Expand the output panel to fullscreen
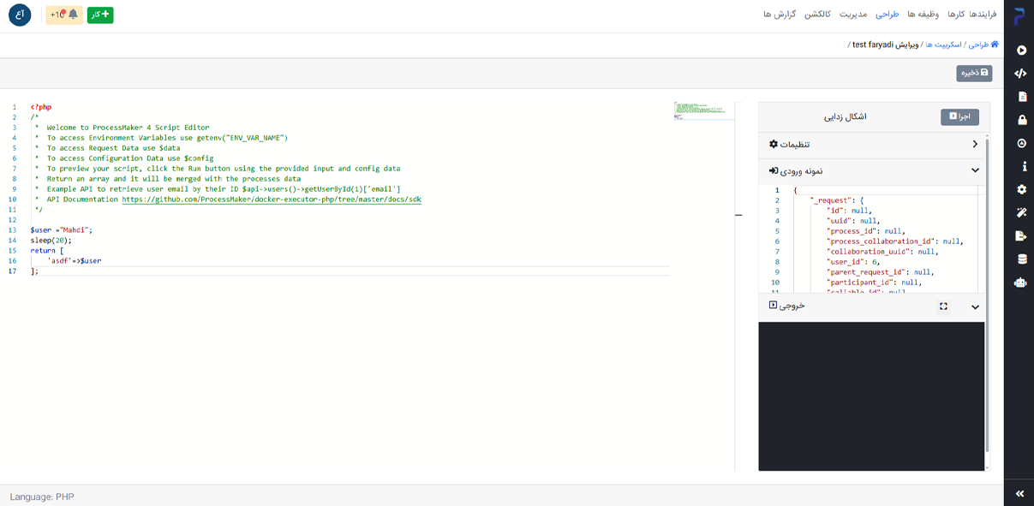This screenshot has height=506, width=1034. point(943,307)
